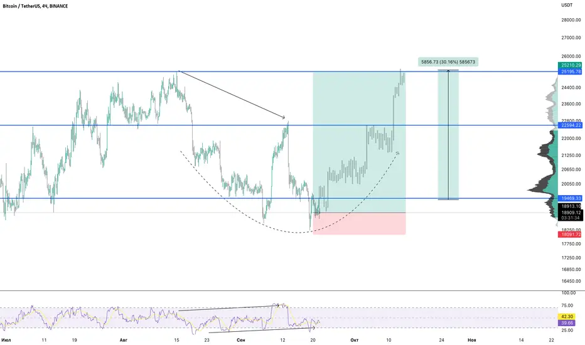Viewport: 585px width, 345px height.
Task: Click the 27000.00 price axis label
Action: [x=571, y=37]
